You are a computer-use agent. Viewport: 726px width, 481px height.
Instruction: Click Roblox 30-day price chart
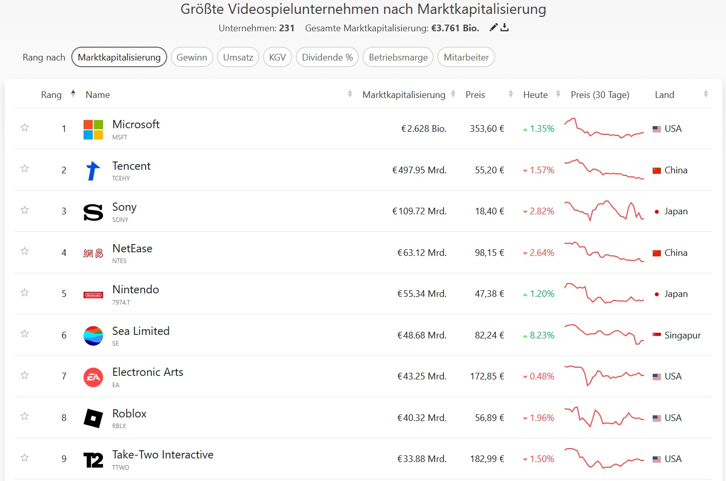pos(604,417)
